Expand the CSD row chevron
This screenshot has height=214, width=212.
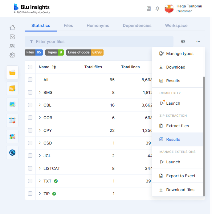(x=40, y=143)
